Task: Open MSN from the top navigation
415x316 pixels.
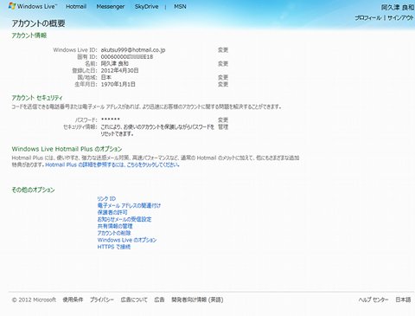Action: click(180, 6)
